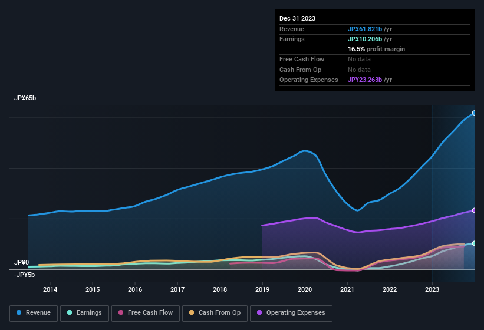
Task: Click the 2014 year axis label
Action: (50, 289)
